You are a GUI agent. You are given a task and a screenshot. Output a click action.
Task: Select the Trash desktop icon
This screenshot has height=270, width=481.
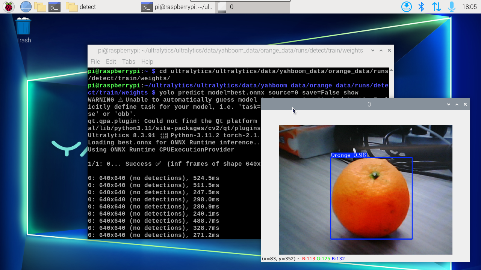pos(23,30)
